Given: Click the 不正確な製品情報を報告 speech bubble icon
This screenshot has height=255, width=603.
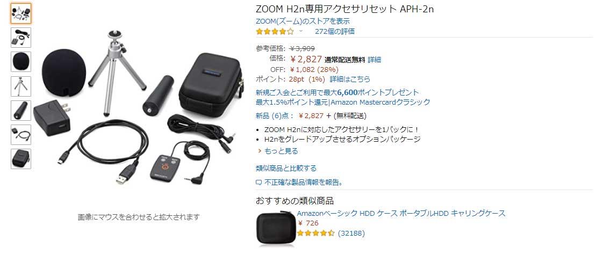Looking at the screenshot, I should (259, 183).
